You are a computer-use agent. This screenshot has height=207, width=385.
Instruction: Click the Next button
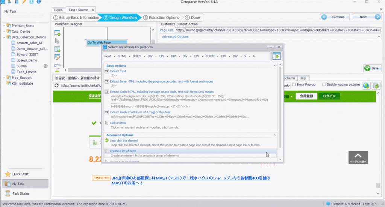click(367, 17)
